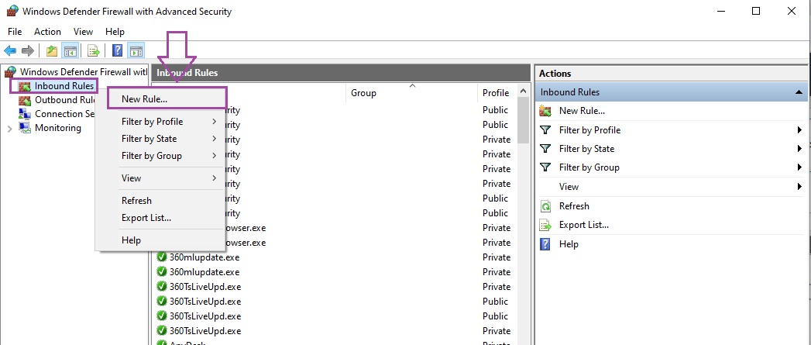Click the Show/Hide Action Pane toolbar icon
The height and width of the screenshot is (345, 811).
tap(136, 51)
